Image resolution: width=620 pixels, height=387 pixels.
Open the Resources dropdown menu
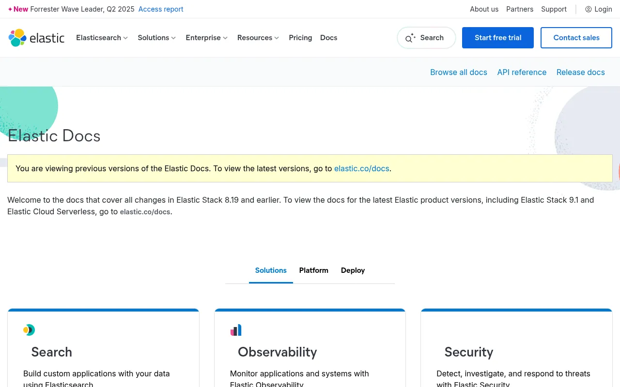click(x=258, y=38)
